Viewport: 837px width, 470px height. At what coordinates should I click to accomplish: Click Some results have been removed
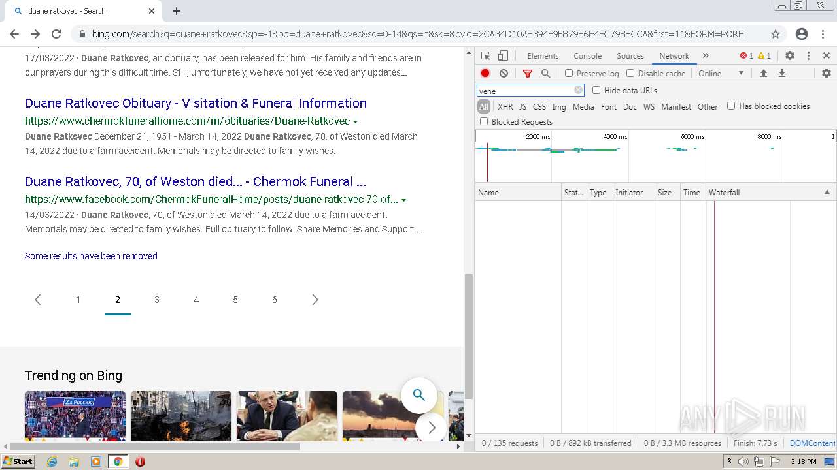[91, 256]
